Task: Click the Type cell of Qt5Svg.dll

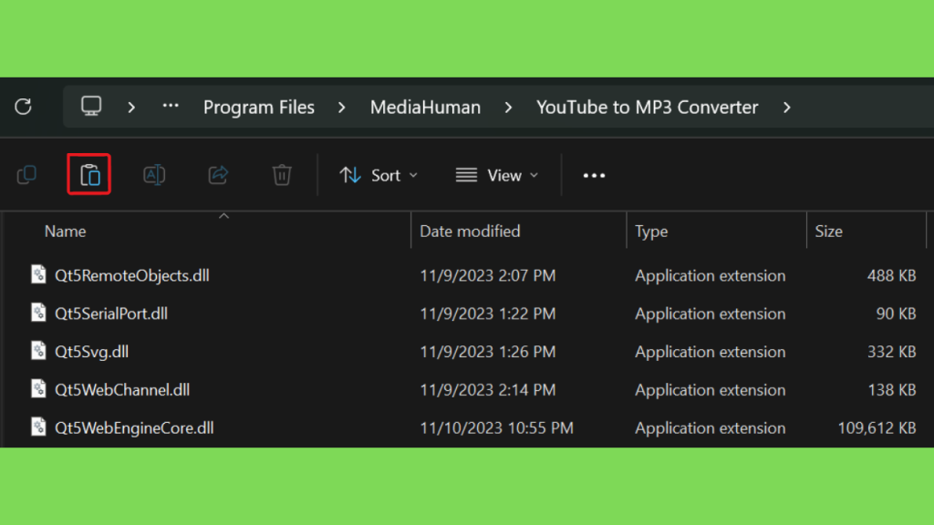Action: click(x=710, y=352)
